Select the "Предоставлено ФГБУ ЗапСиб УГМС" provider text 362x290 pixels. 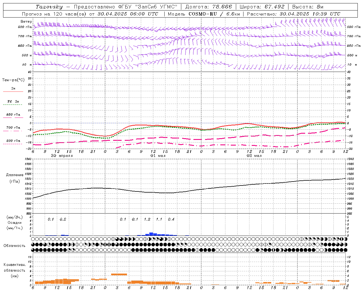(125, 7)
